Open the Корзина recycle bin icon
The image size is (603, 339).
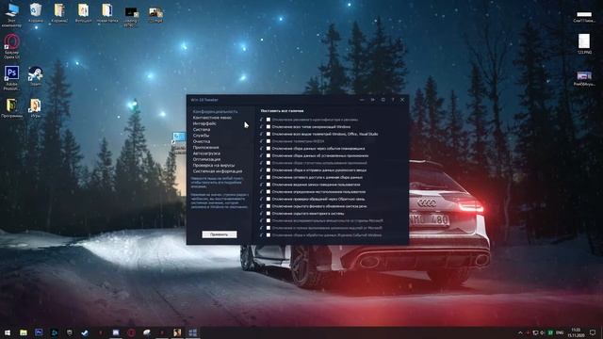pos(36,12)
